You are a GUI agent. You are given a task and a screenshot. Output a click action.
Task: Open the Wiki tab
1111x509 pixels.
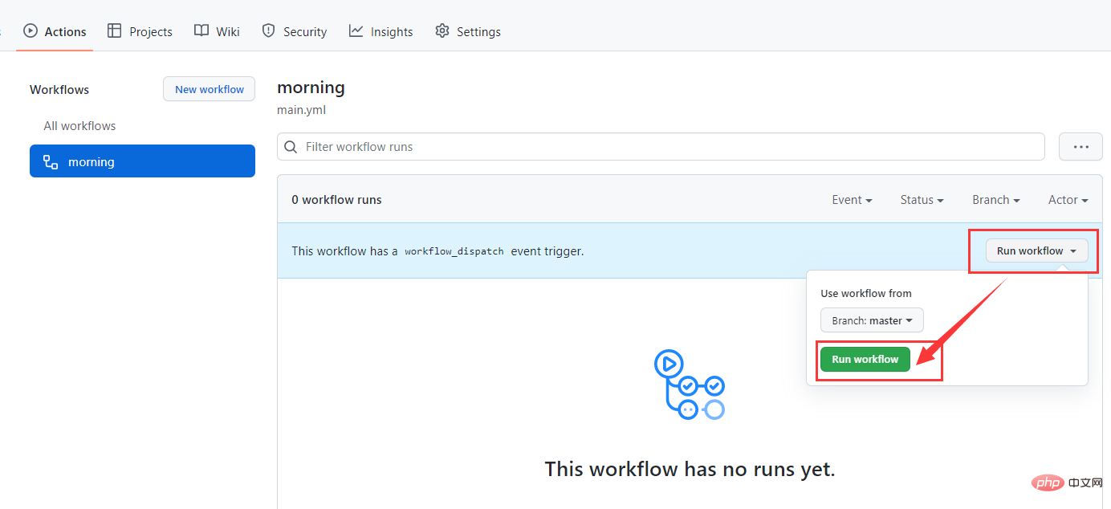[217, 31]
